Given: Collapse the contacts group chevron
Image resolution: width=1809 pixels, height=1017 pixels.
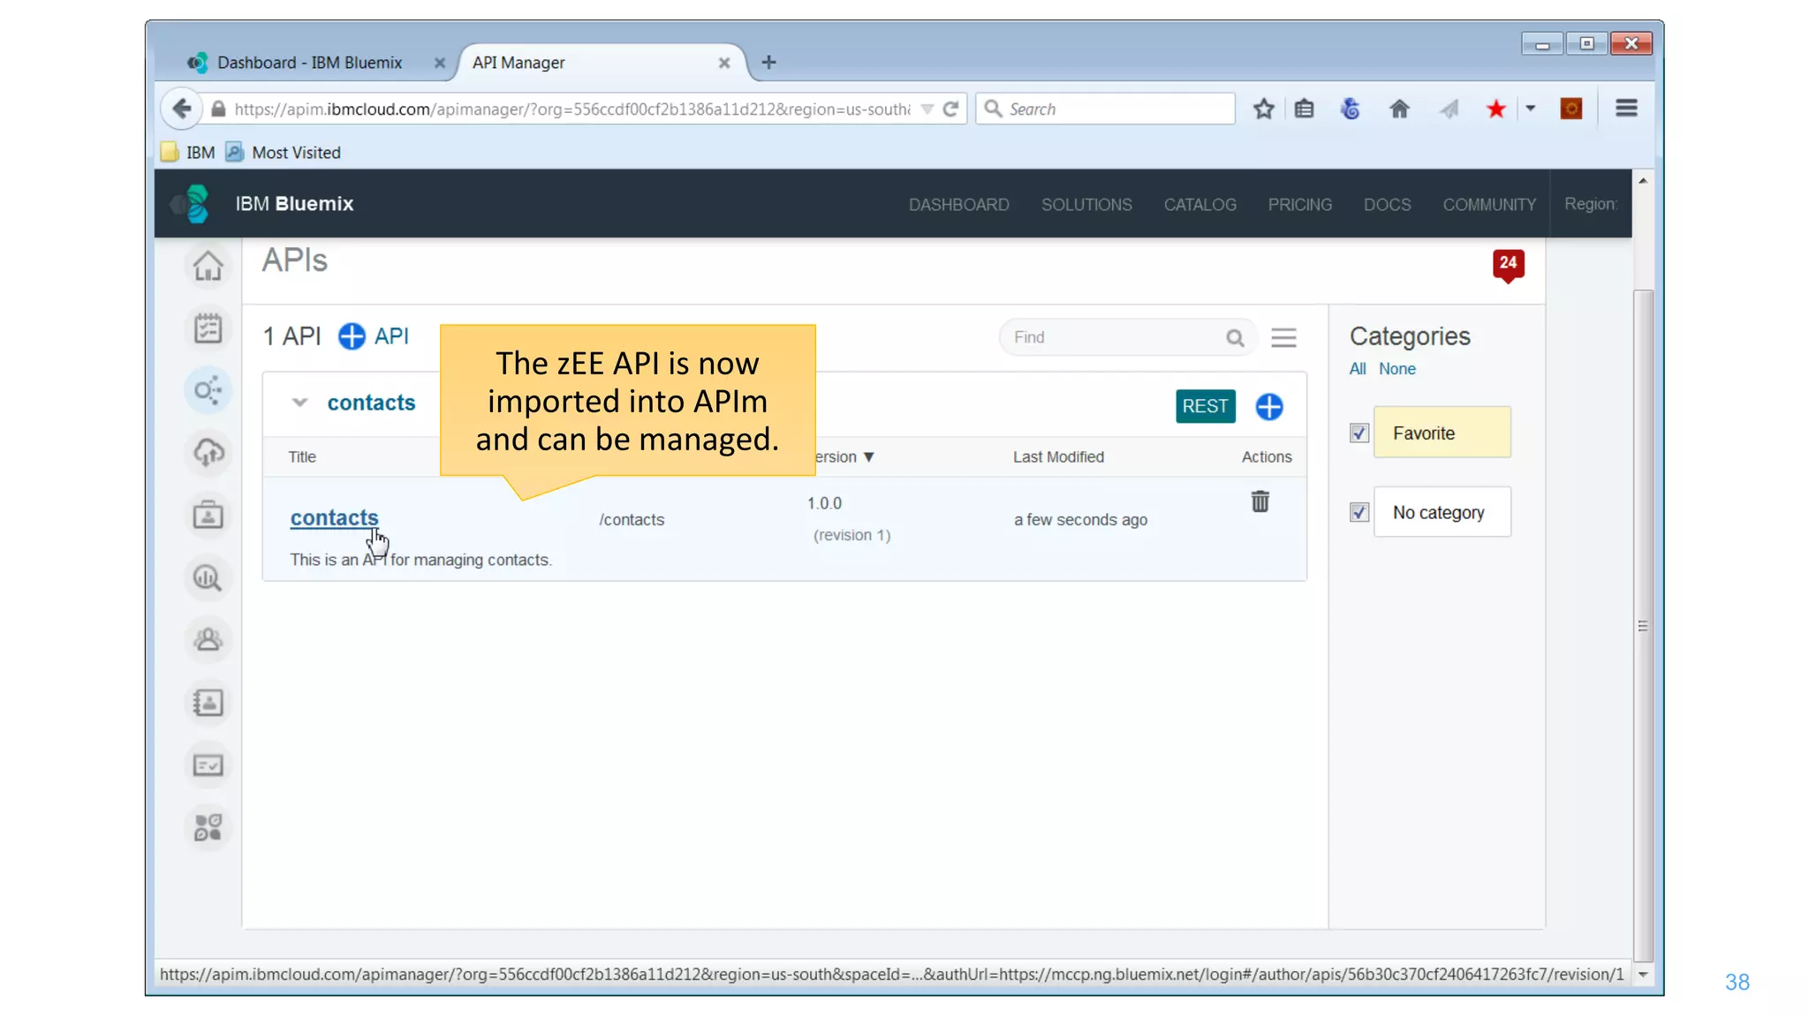Looking at the screenshot, I should click(299, 403).
